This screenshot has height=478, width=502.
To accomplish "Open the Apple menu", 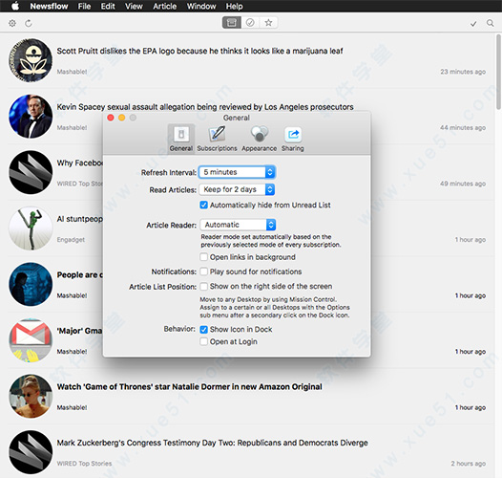I will tap(15, 6).
